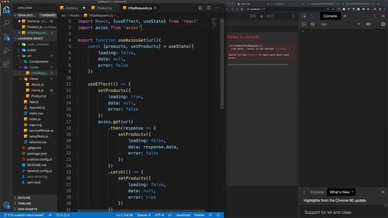Screen dimensions: 388x218
Task: Click the clear console icon
Action: (x=313, y=24)
